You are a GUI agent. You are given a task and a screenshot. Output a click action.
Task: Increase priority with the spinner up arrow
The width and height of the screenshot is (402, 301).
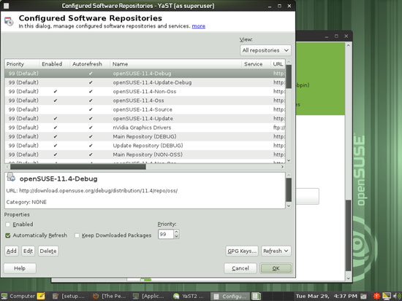(176, 232)
